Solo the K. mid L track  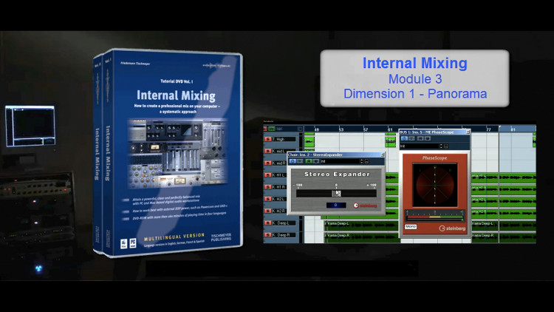pos(268,152)
